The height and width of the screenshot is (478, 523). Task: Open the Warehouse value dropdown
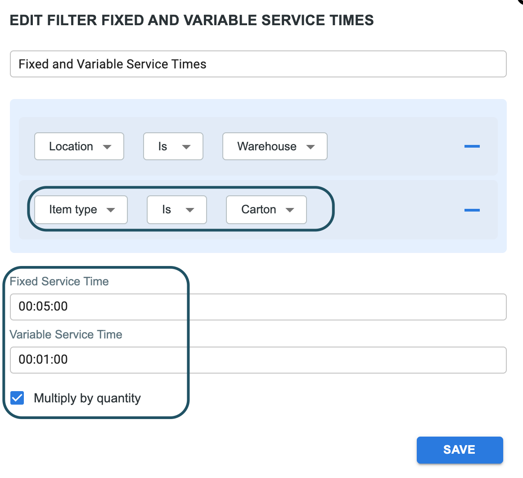click(x=275, y=146)
